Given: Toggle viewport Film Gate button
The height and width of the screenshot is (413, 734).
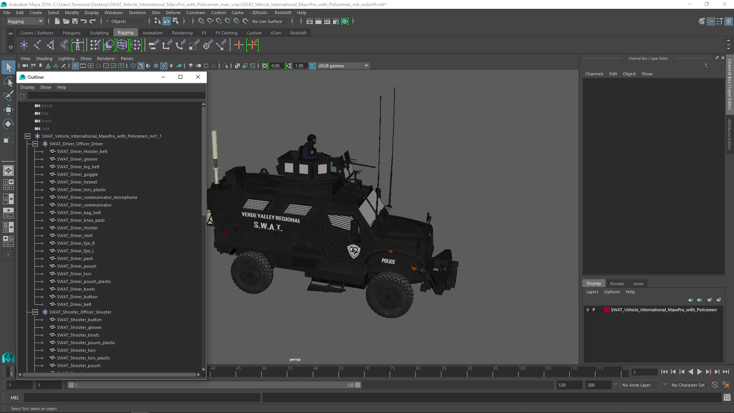Looking at the screenshot, I should click(83, 66).
